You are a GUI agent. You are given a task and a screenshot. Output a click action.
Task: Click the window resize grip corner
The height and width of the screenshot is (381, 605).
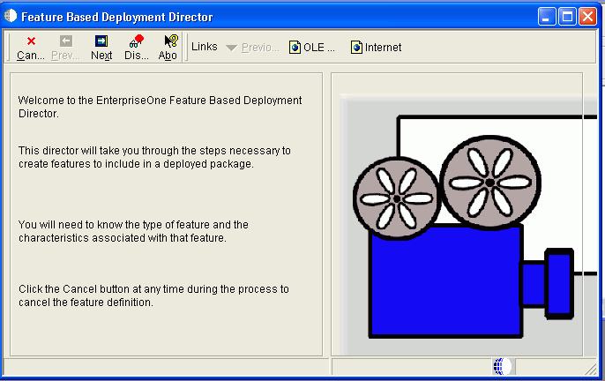coord(591,370)
